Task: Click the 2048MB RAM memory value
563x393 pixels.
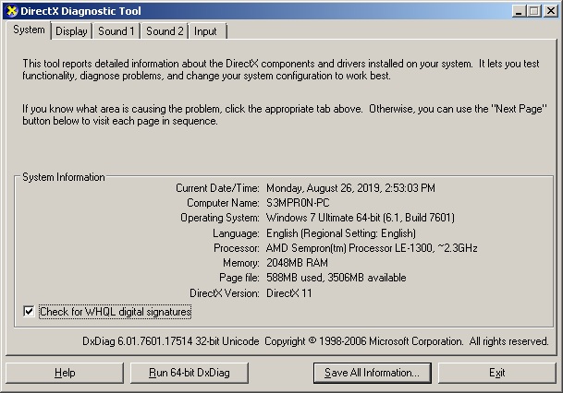Action: point(297,263)
